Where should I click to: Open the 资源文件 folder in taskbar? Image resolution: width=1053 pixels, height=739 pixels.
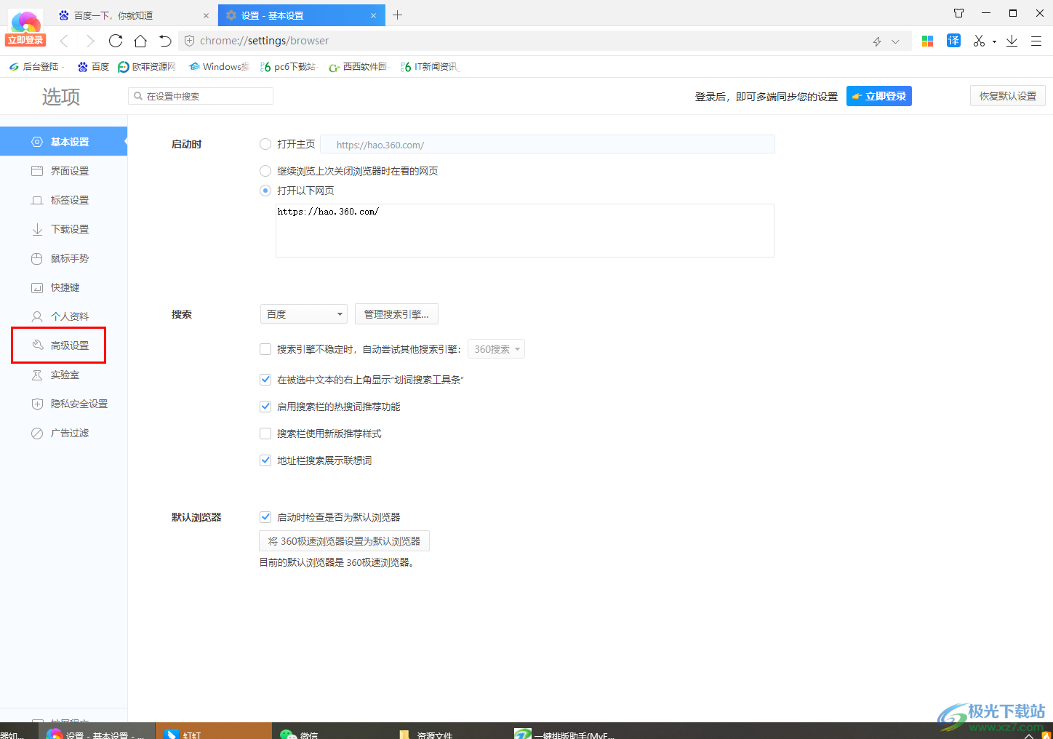click(446, 731)
